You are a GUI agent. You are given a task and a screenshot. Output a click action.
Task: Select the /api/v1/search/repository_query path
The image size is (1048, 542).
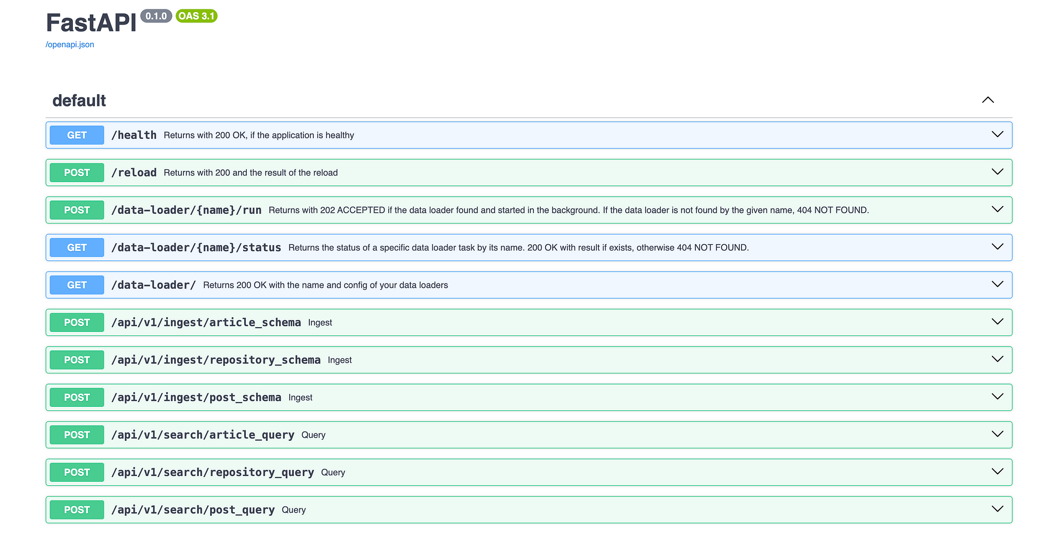click(213, 472)
